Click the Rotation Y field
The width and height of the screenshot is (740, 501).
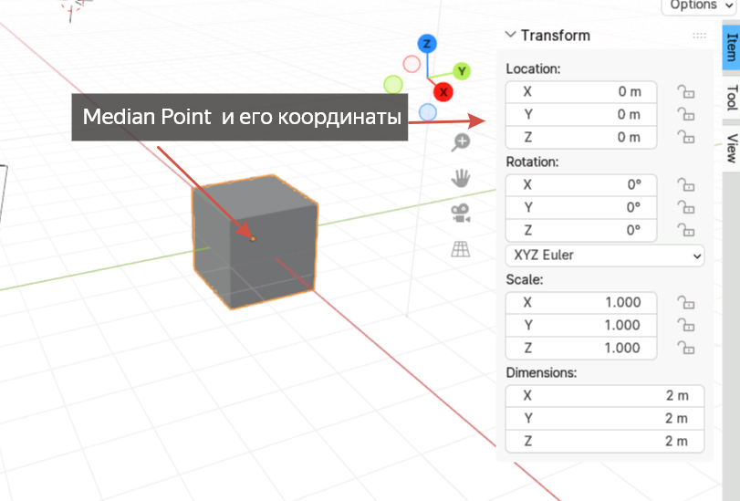pos(581,207)
